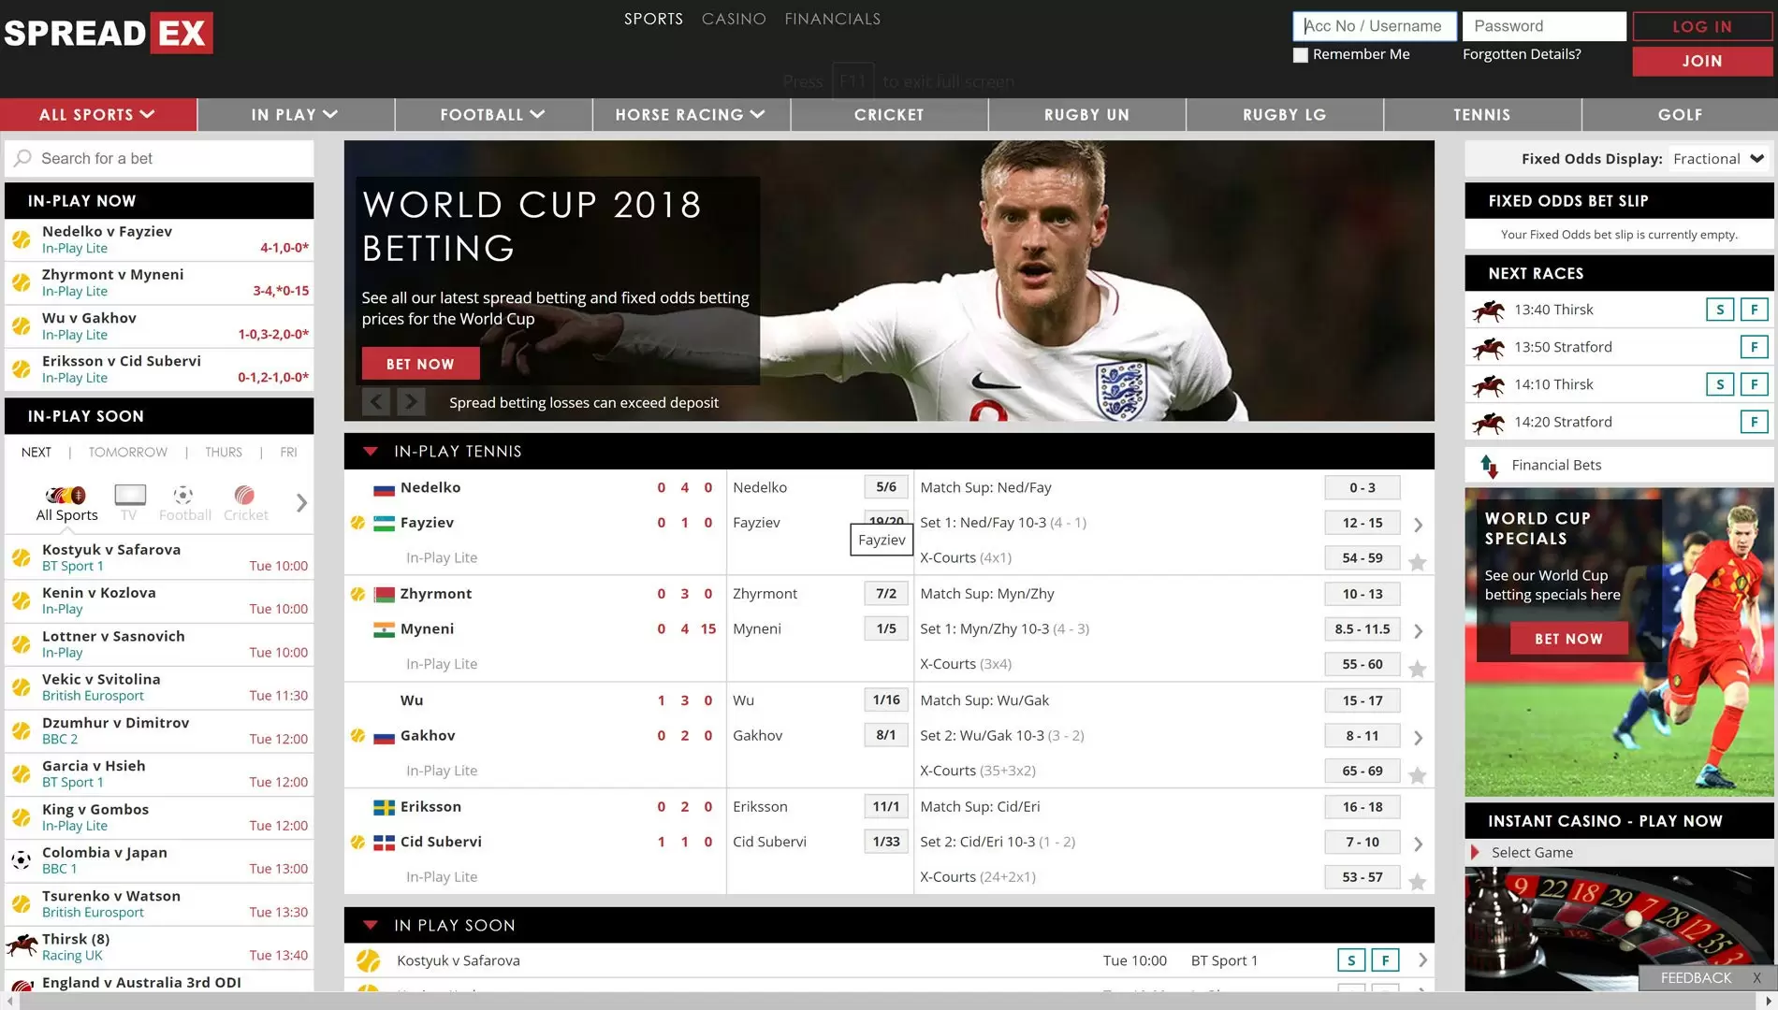
Task: Select the Thurs tab under In-Play Soon
Action: (x=224, y=453)
